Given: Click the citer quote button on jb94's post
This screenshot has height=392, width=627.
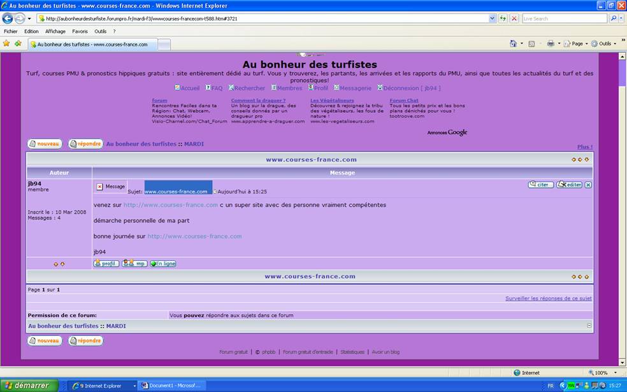Looking at the screenshot, I should click(541, 185).
